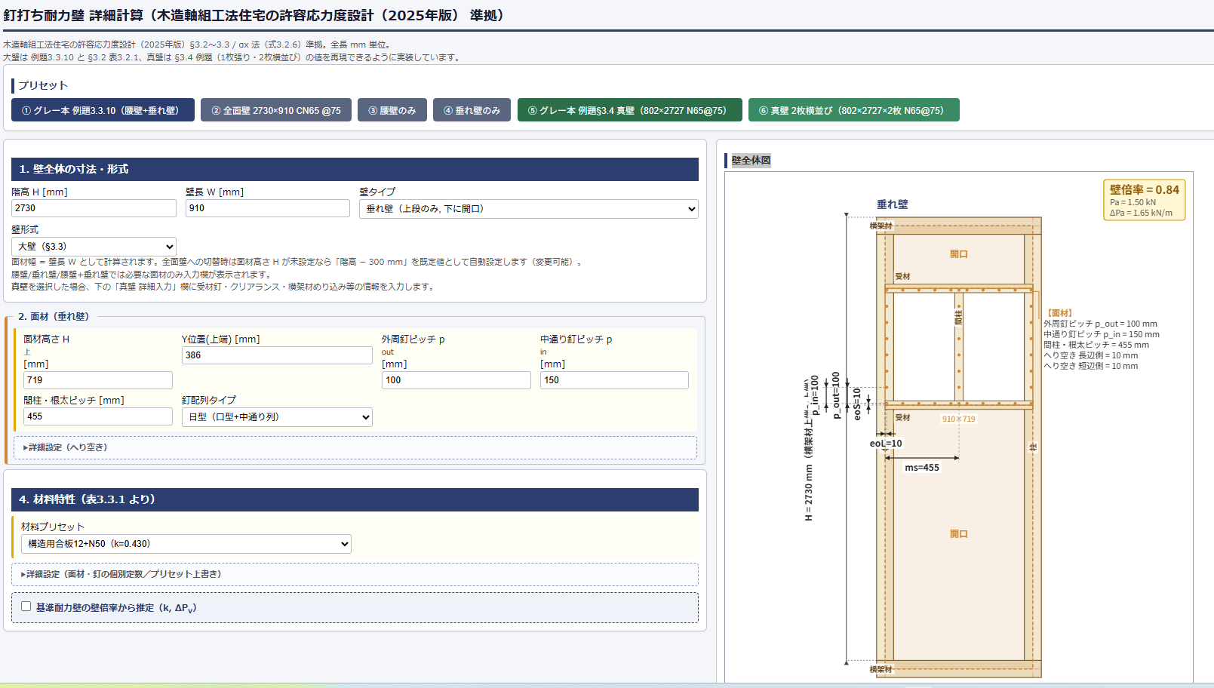Apply preset ⑤ グレー本 例題§3.4 真壁
1214x688 pixels.
pos(629,110)
